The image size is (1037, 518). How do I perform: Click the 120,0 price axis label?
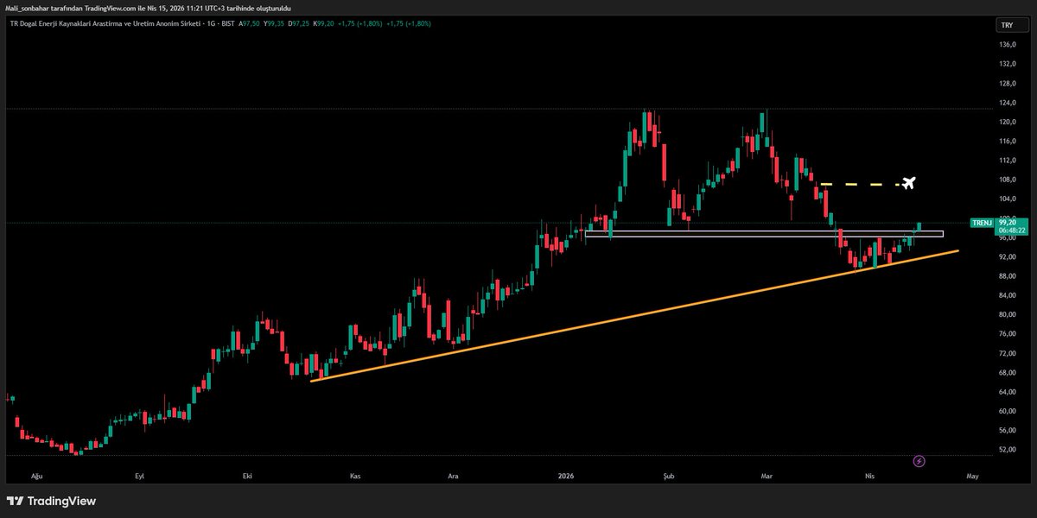pyautogui.click(x=1007, y=122)
